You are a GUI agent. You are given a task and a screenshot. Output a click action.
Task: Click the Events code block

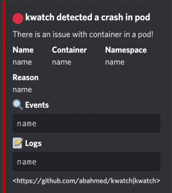(x=86, y=123)
